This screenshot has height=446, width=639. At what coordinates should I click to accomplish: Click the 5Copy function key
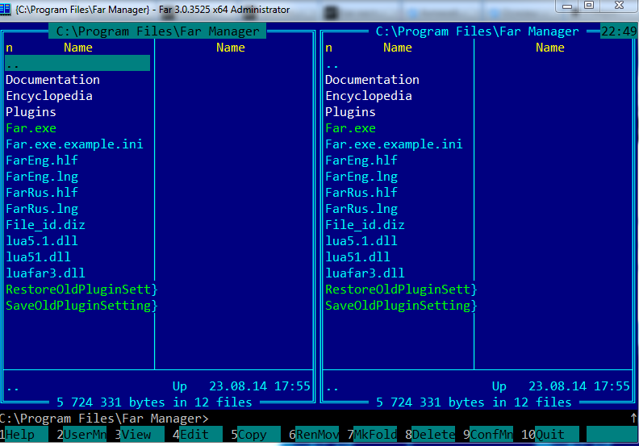(x=256, y=435)
